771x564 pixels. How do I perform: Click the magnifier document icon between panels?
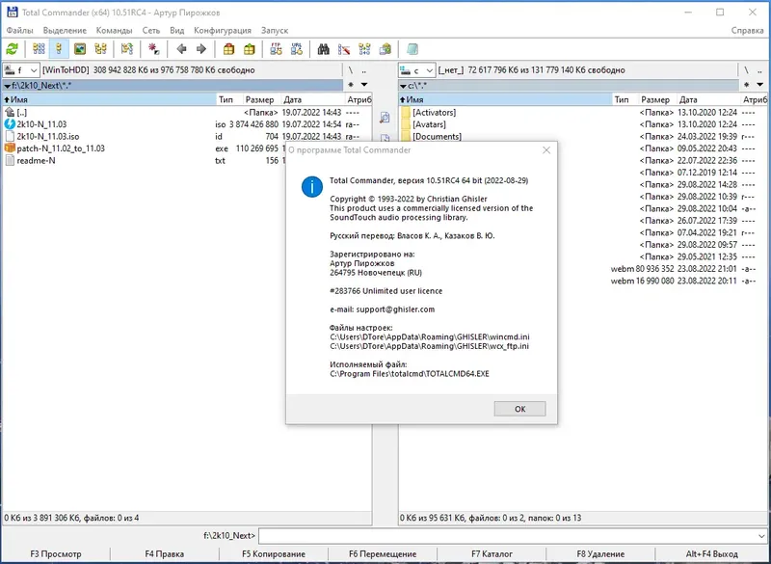click(385, 117)
